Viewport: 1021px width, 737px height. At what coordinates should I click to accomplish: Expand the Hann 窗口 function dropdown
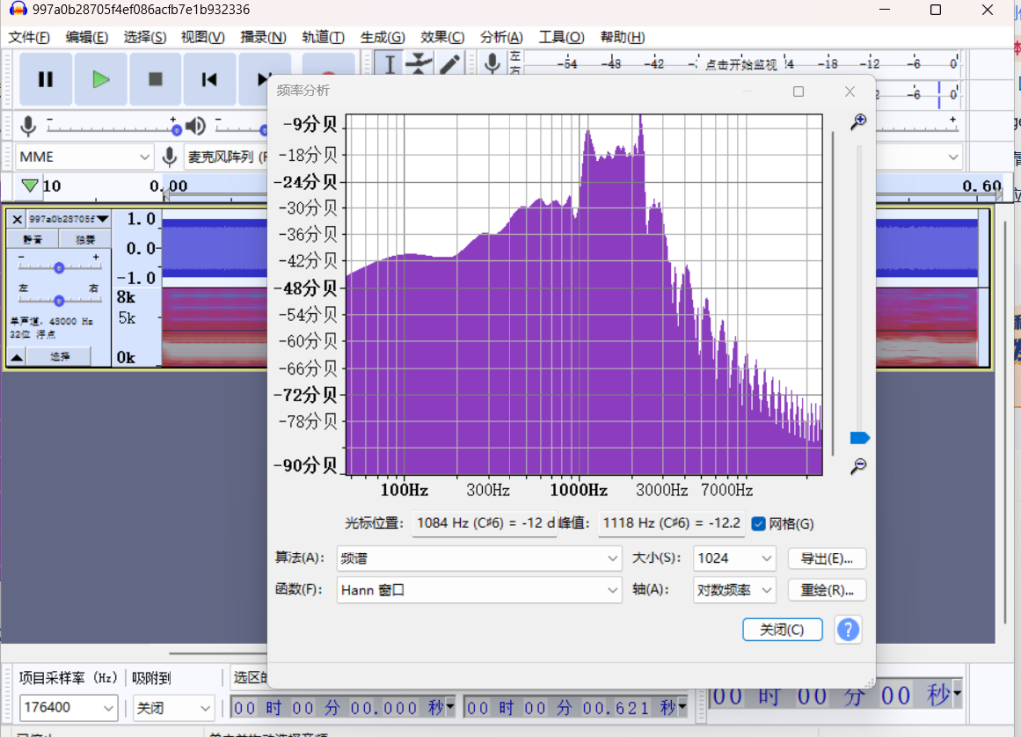(480, 590)
